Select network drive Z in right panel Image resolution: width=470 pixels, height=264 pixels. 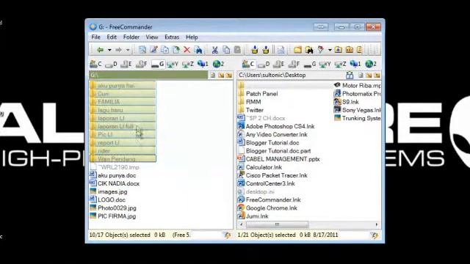click(340, 64)
